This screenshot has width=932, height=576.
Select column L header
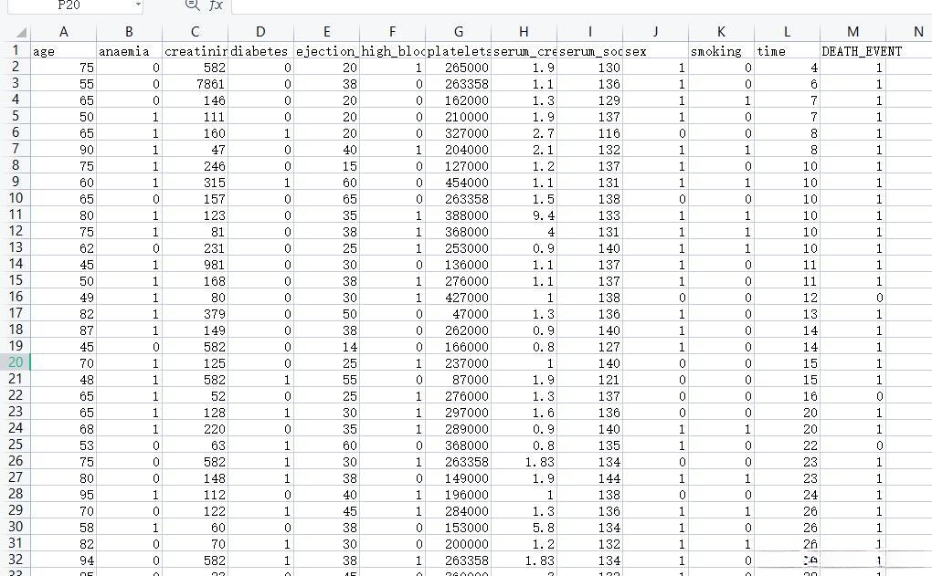click(787, 32)
